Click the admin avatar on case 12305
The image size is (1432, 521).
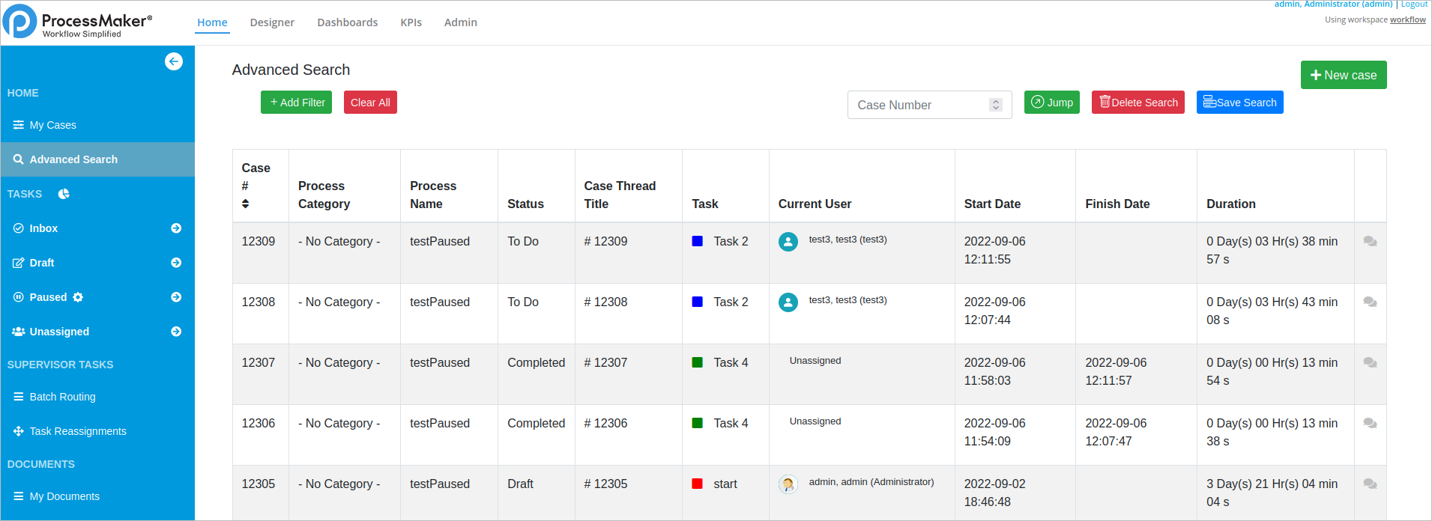(x=788, y=484)
